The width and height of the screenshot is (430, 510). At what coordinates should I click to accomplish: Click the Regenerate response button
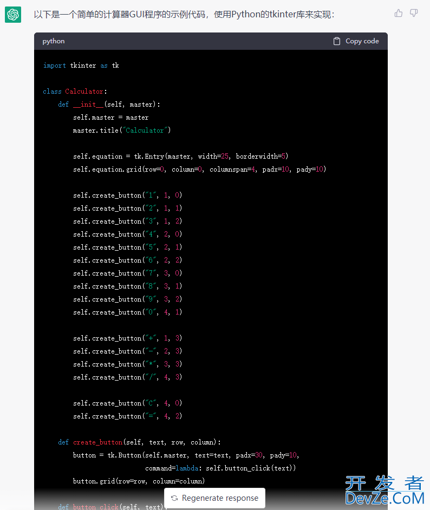click(214, 498)
